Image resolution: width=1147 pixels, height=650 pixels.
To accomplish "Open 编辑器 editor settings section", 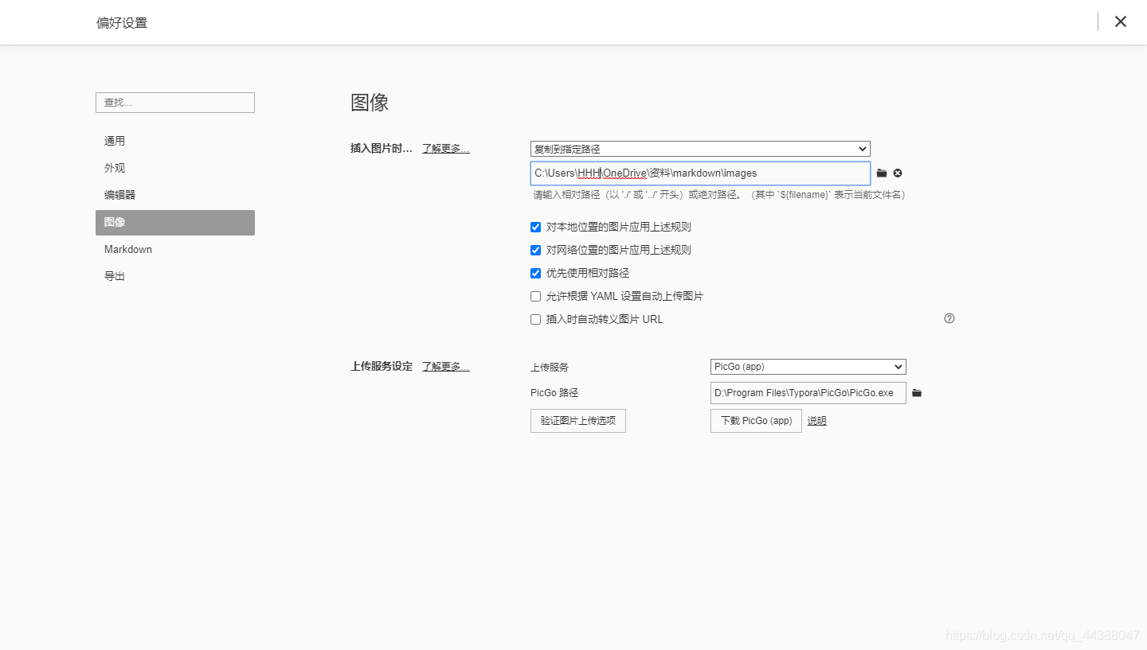I will (175, 195).
